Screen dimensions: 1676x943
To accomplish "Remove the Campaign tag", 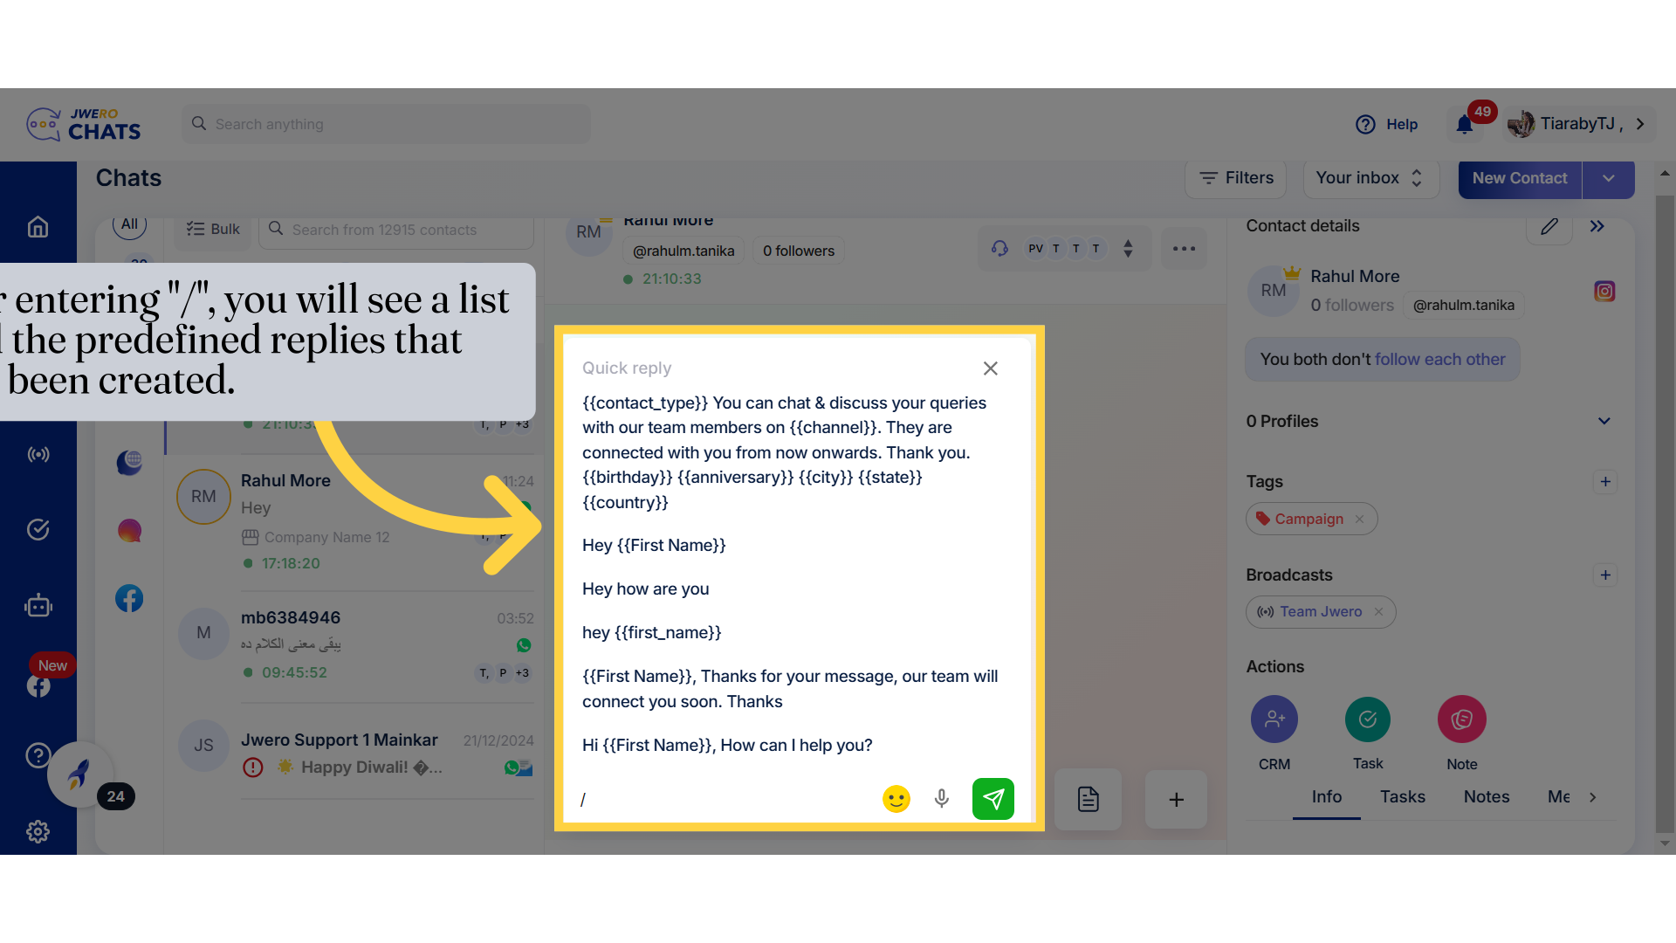I will tap(1359, 519).
